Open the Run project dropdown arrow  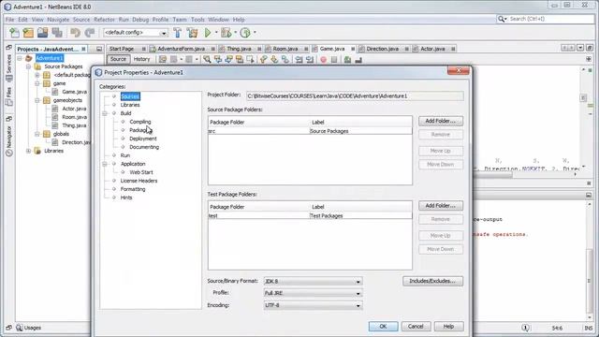point(216,33)
